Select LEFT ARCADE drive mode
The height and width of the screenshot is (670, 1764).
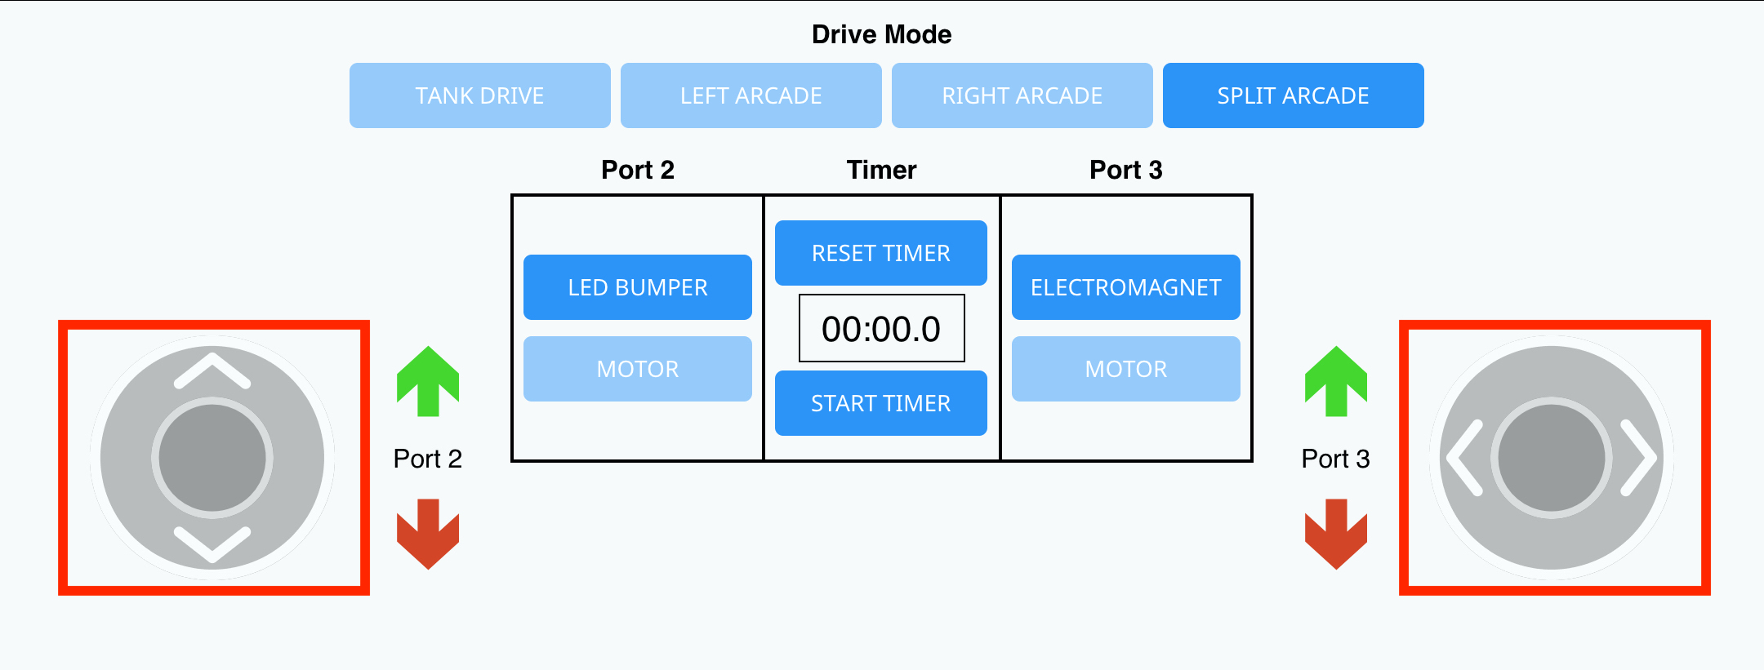751,95
